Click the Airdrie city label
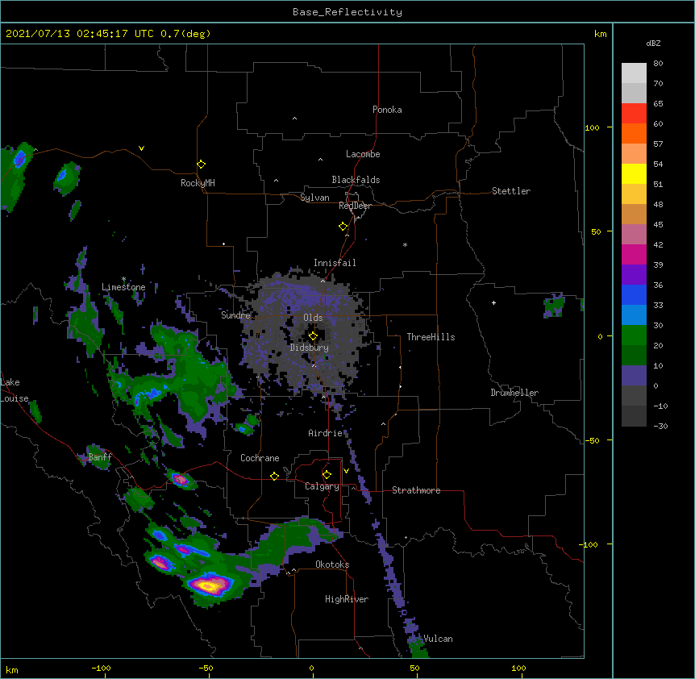This screenshot has height=679, width=695. (325, 433)
